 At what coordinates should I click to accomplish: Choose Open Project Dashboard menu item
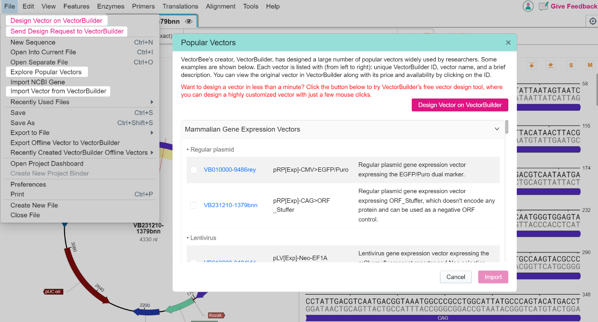tap(80, 164)
